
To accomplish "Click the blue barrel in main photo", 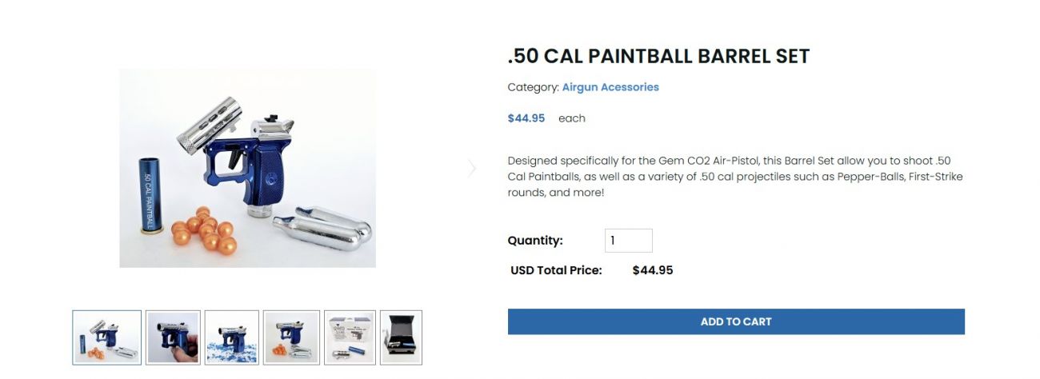I will click(147, 193).
